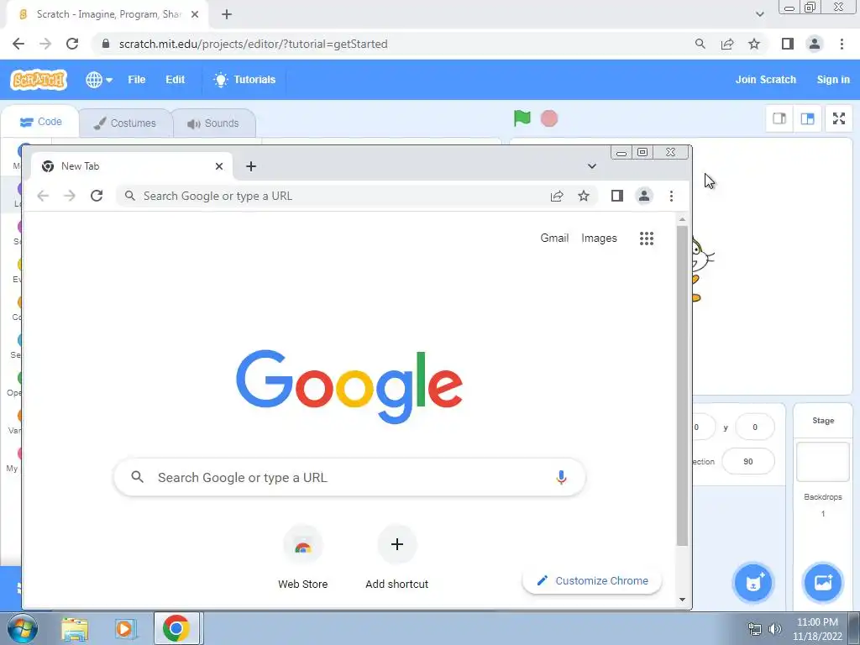
Task: Open Gmail link
Action: pos(554,238)
